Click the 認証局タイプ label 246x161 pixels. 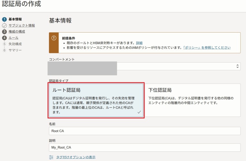pyautogui.click(x=59, y=81)
